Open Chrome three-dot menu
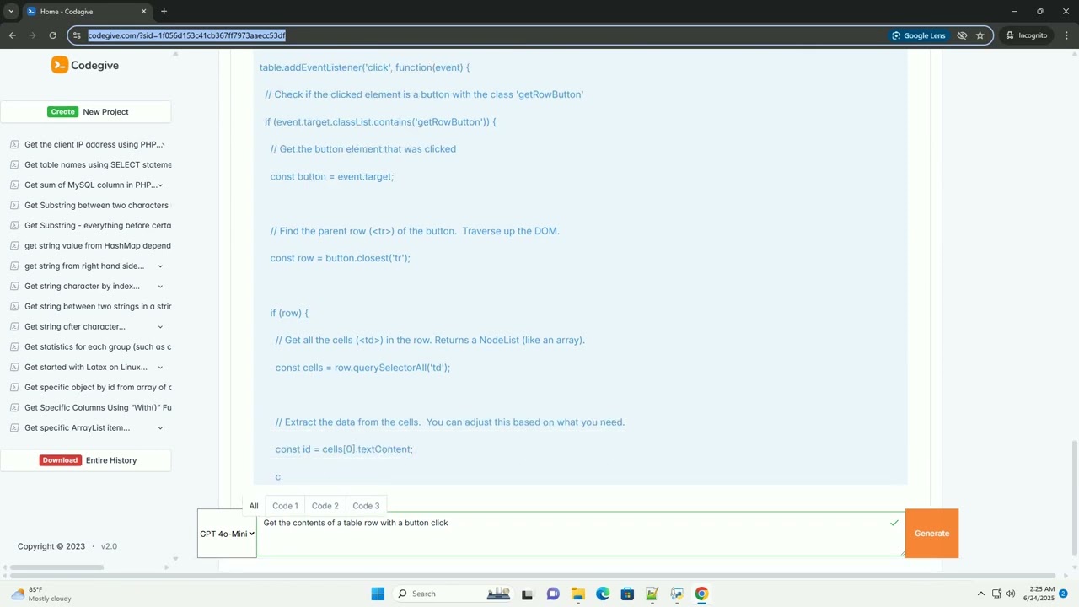 tap(1066, 35)
